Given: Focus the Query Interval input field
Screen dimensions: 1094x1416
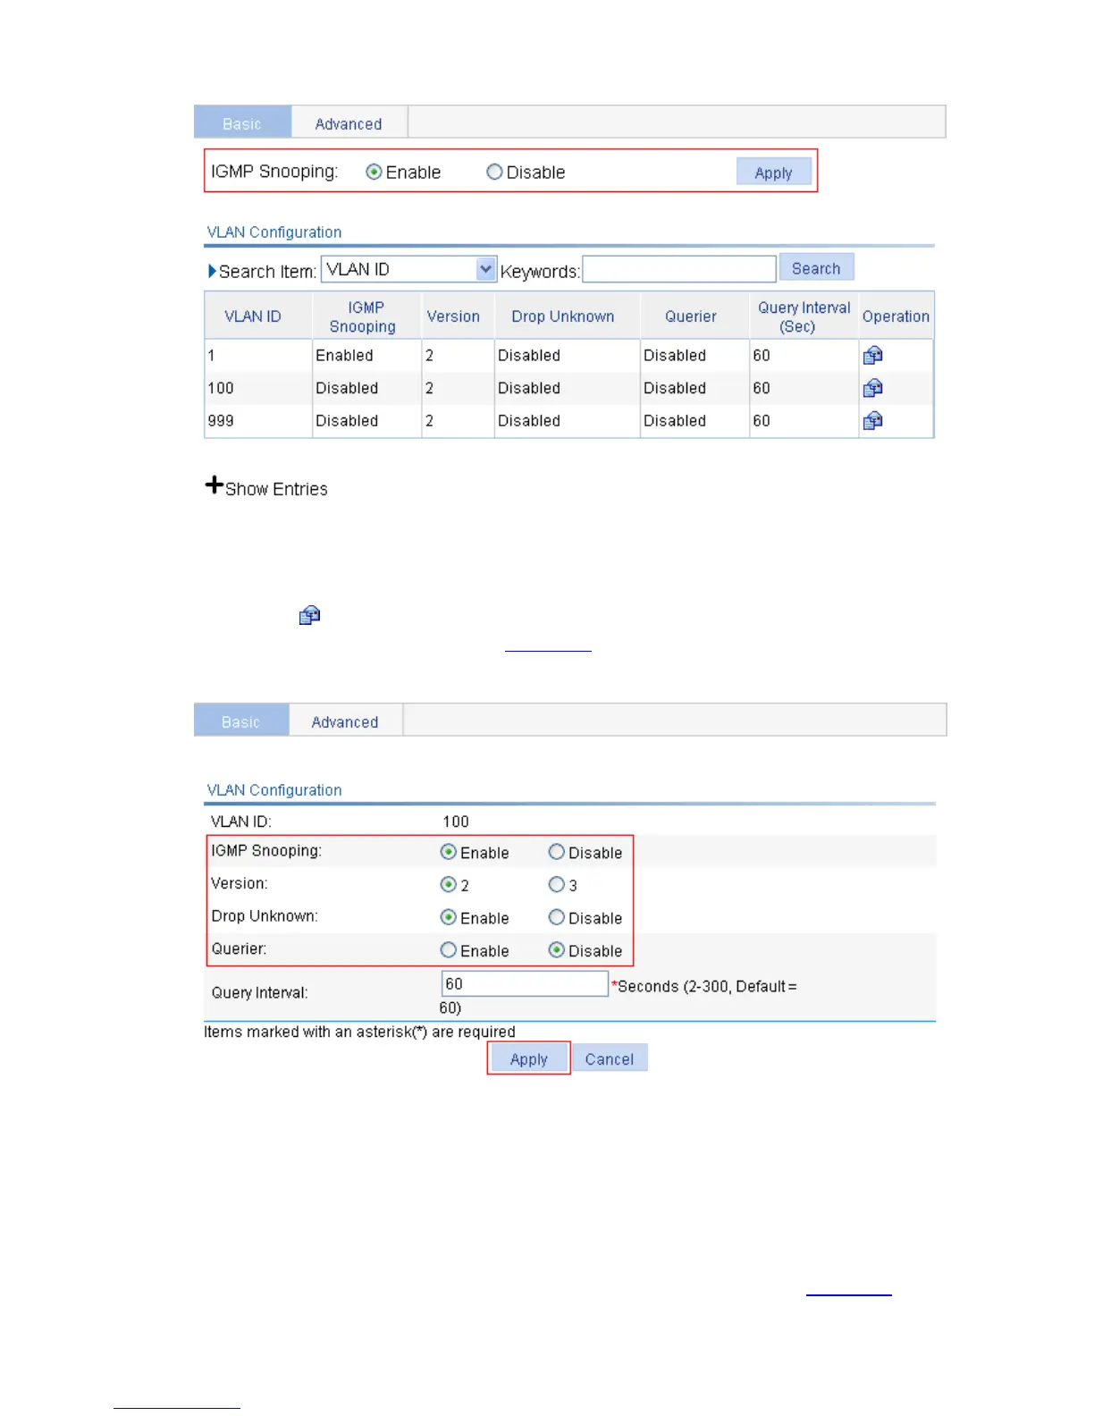Looking at the screenshot, I should (x=526, y=984).
